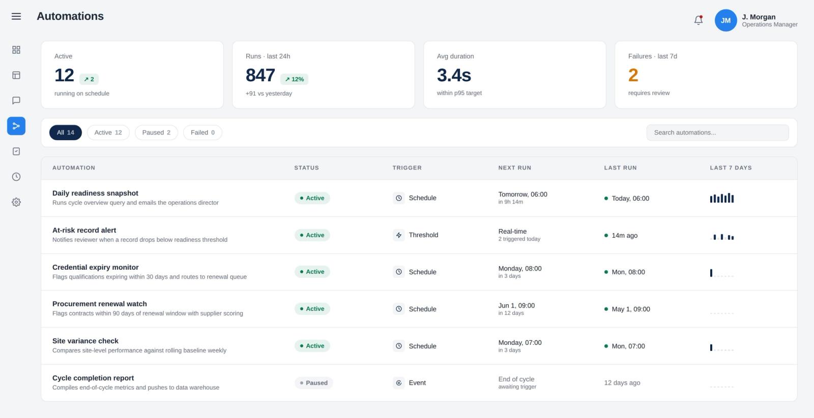Screen dimensions: 814x418
Task: Click At-risk record alert 7-day sparkline
Action: click(722, 237)
